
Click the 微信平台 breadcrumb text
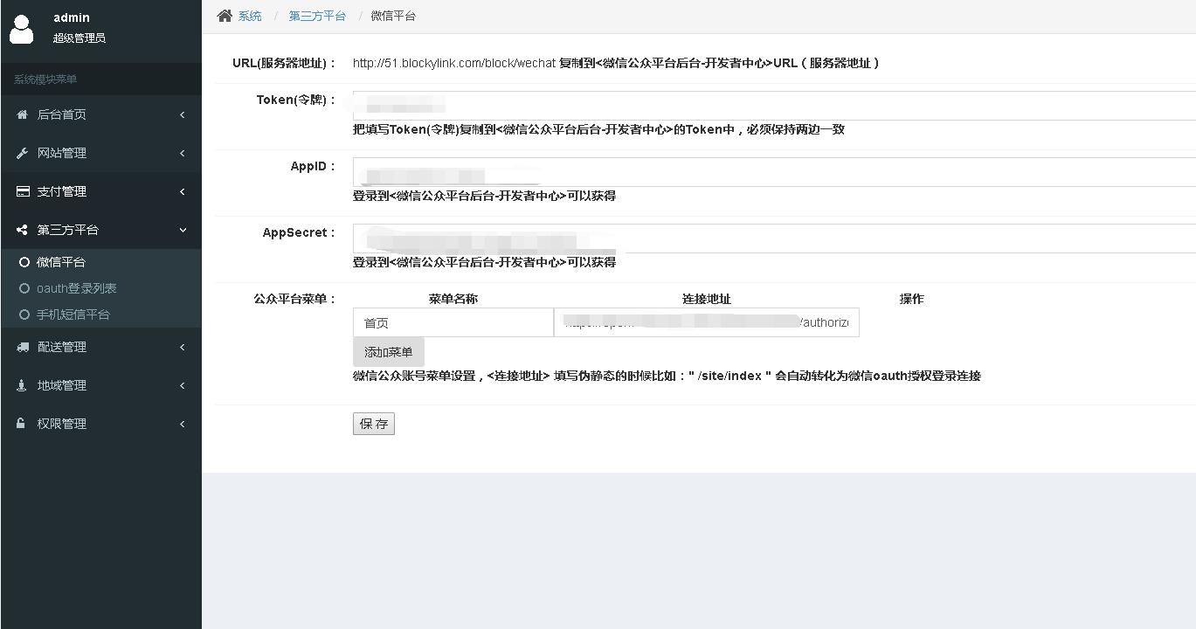(393, 16)
